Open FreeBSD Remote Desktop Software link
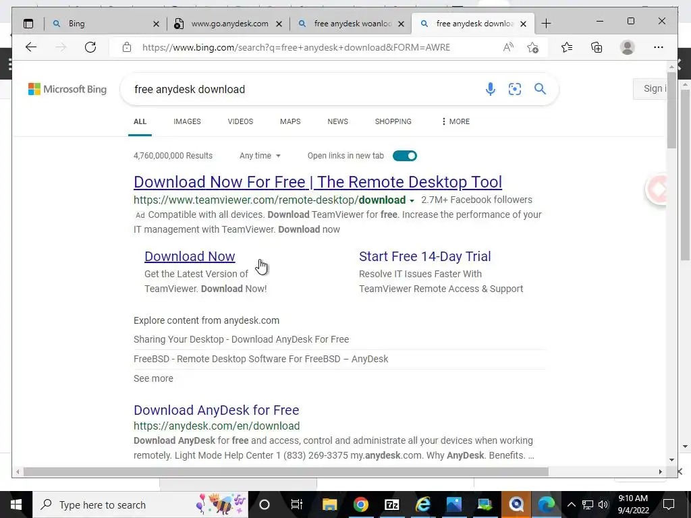This screenshot has height=518, width=691. (x=261, y=359)
